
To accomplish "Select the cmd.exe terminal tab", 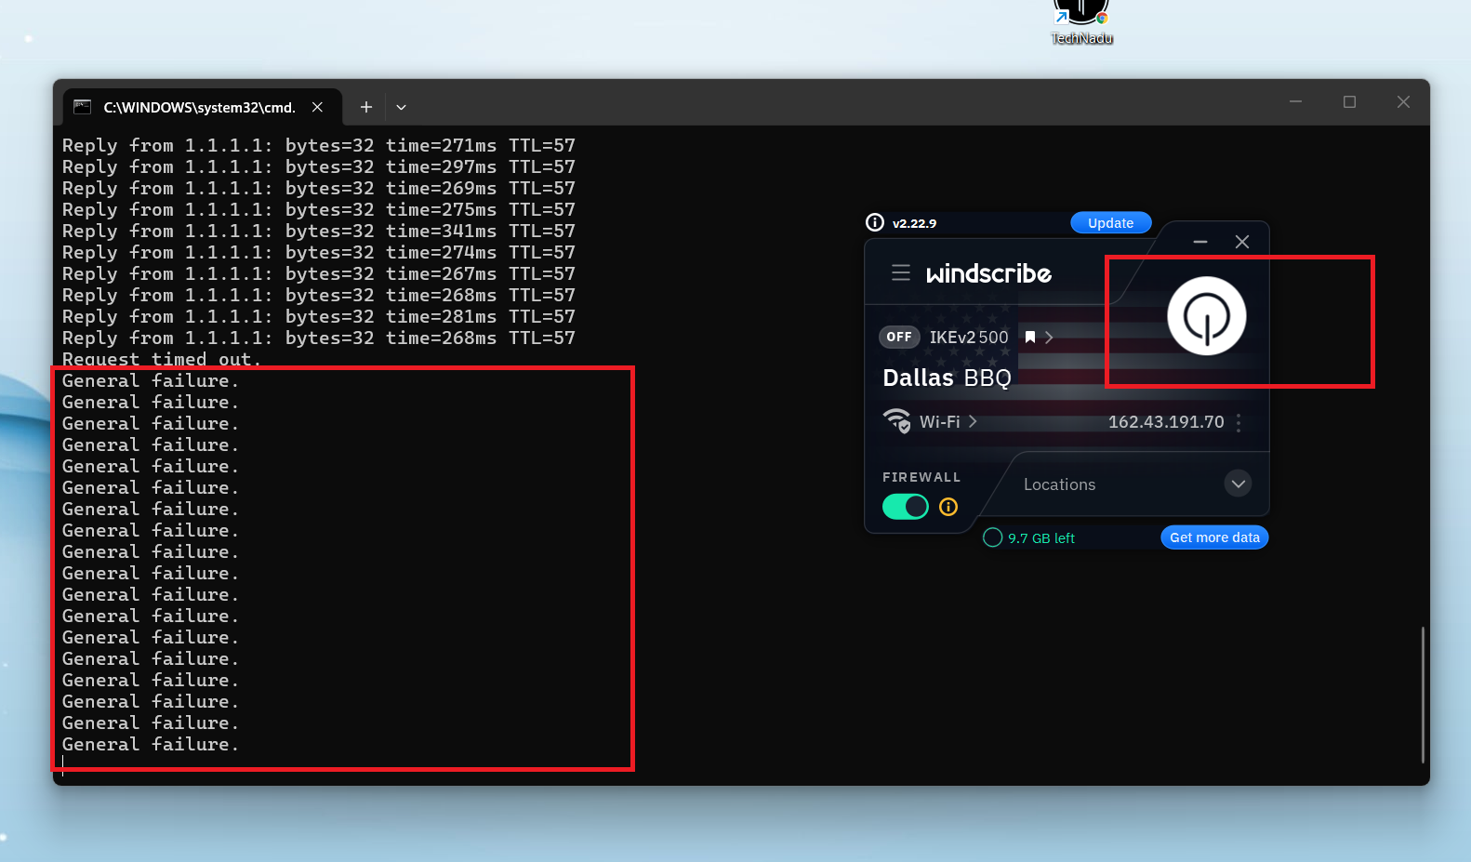I will click(200, 107).
